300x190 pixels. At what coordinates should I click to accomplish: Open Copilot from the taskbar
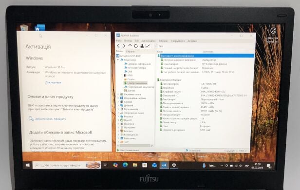point(115,165)
